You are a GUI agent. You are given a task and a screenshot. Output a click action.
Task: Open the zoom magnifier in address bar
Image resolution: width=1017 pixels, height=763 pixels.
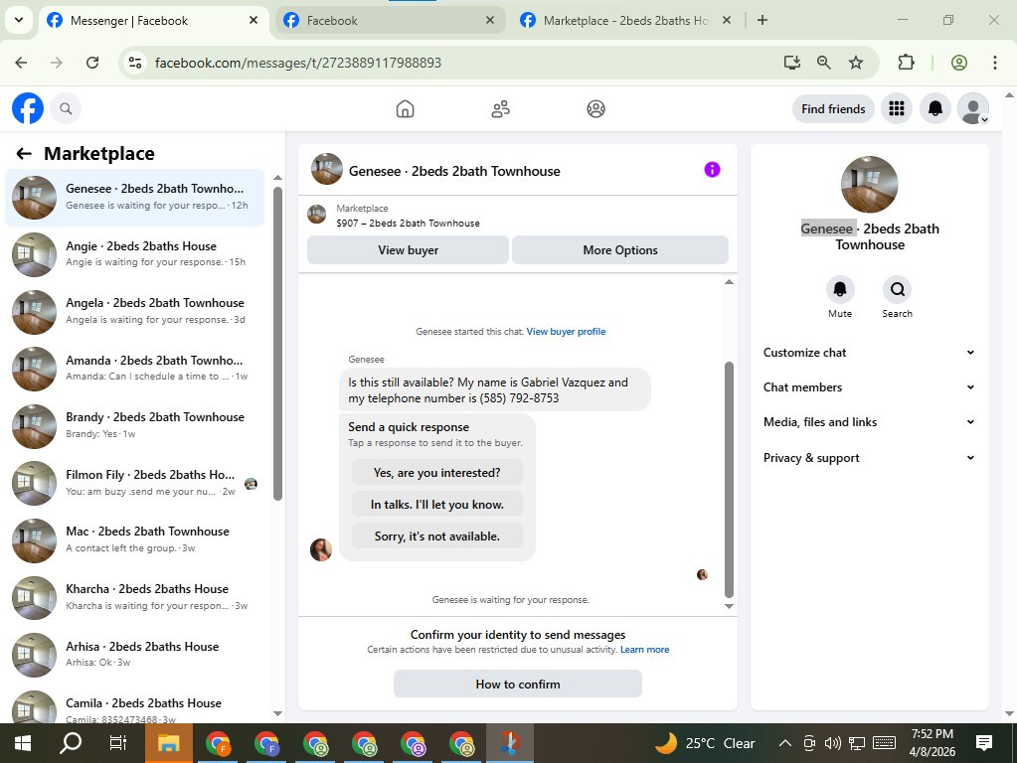pos(824,63)
